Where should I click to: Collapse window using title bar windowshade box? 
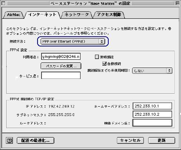[x=177, y=3]
